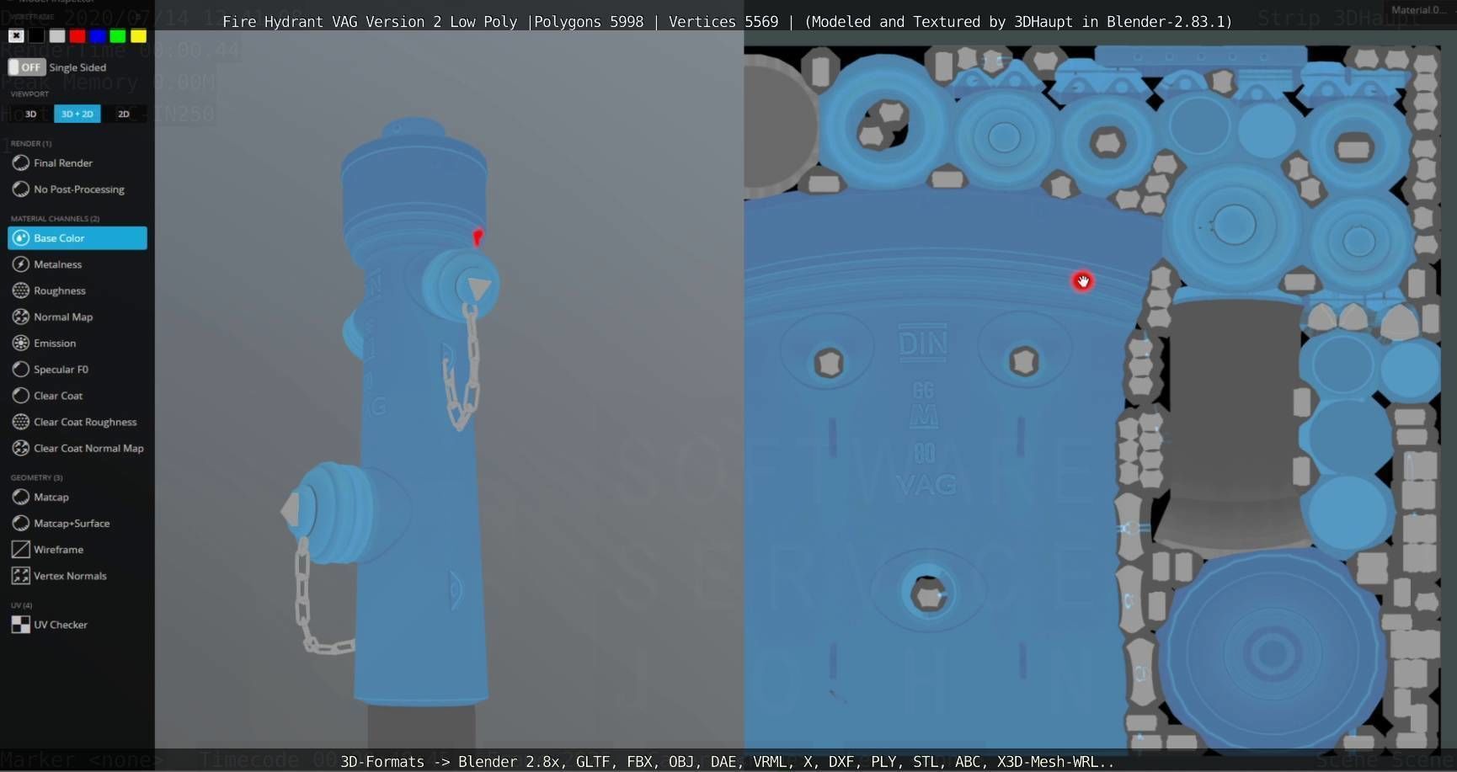1457x772 pixels.
Task: Click the Fire Hydrant VAG title caption
Action: (x=727, y=22)
